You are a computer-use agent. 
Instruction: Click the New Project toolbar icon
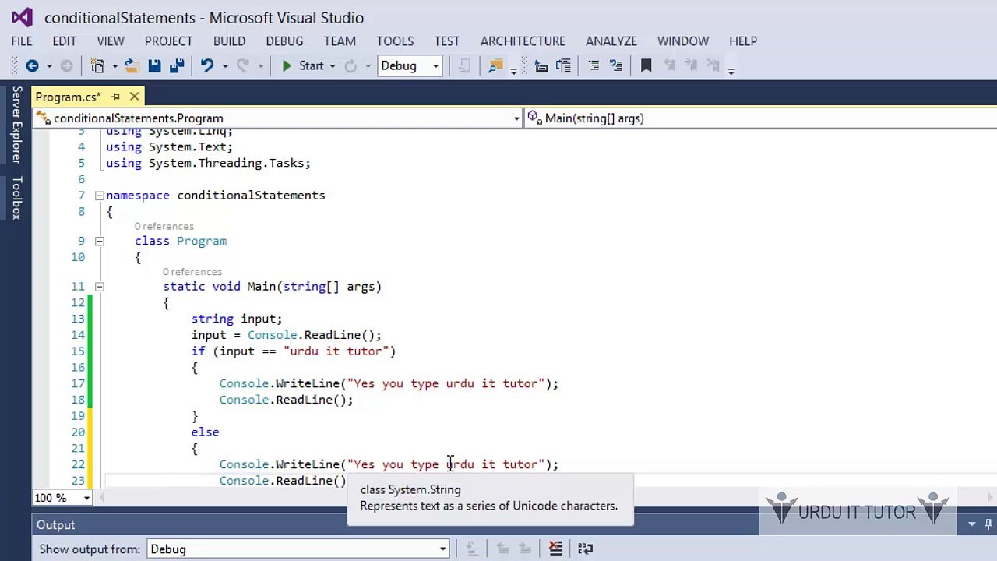coord(97,66)
